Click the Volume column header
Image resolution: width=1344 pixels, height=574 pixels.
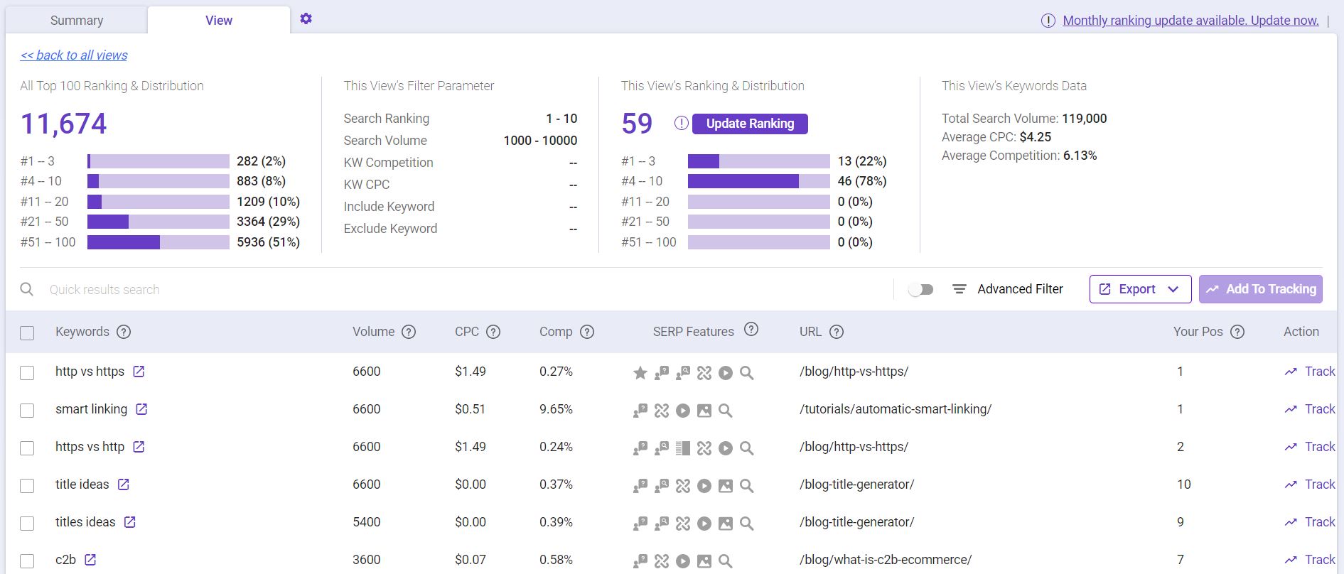373,332
